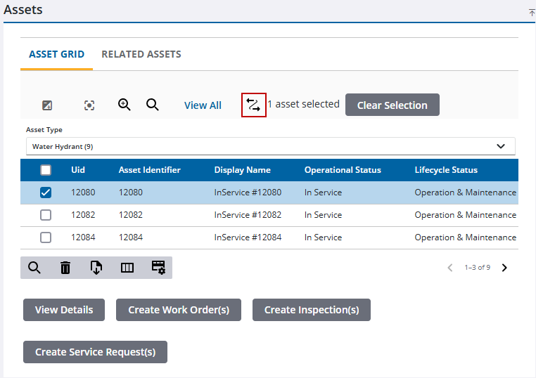Select the Asset Grid tab
The width and height of the screenshot is (536, 378).
pyautogui.click(x=56, y=54)
